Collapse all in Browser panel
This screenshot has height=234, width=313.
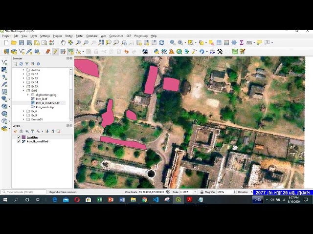33,64
